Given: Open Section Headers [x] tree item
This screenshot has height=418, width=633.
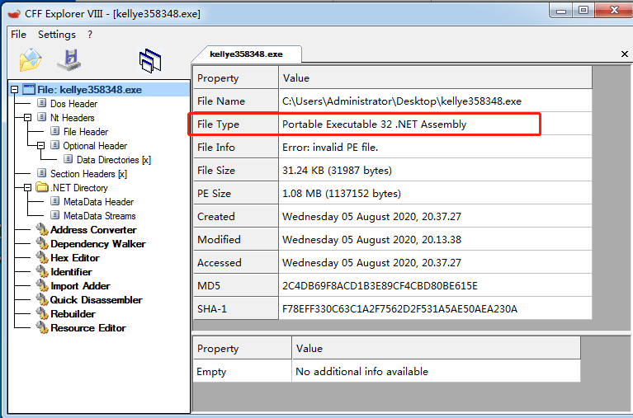Looking at the screenshot, I should 88,174.
